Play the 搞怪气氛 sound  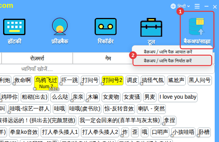pos(153,80)
